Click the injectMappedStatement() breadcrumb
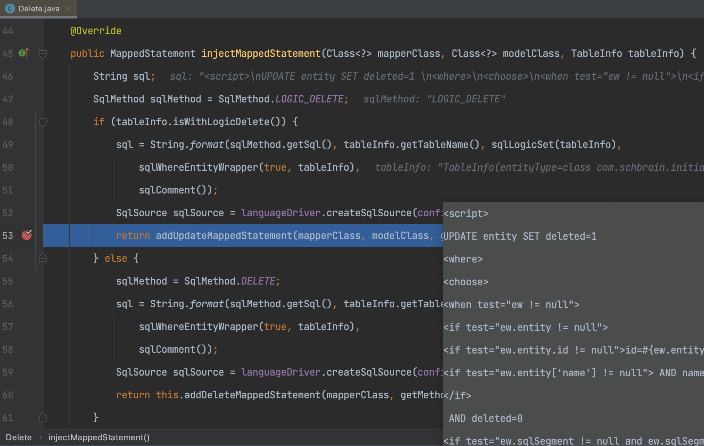704x446 pixels. point(99,437)
